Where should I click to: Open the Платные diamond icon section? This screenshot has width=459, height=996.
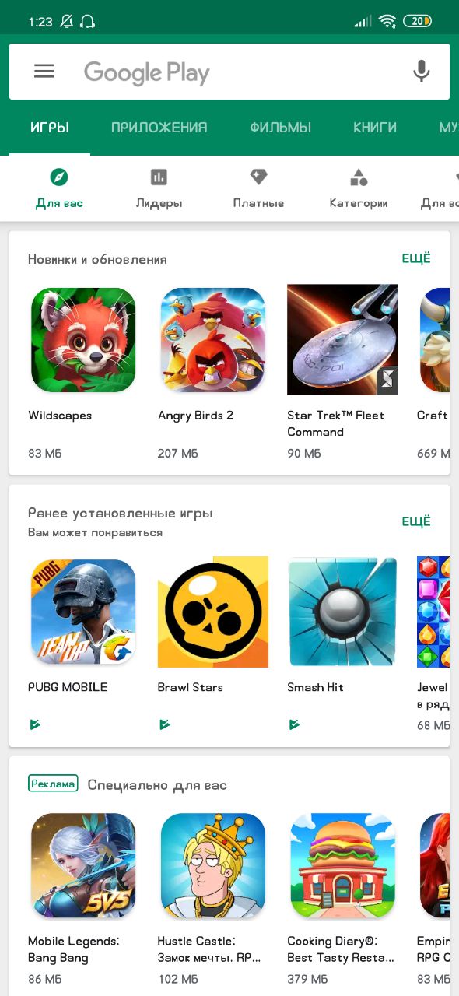point(258,177)
